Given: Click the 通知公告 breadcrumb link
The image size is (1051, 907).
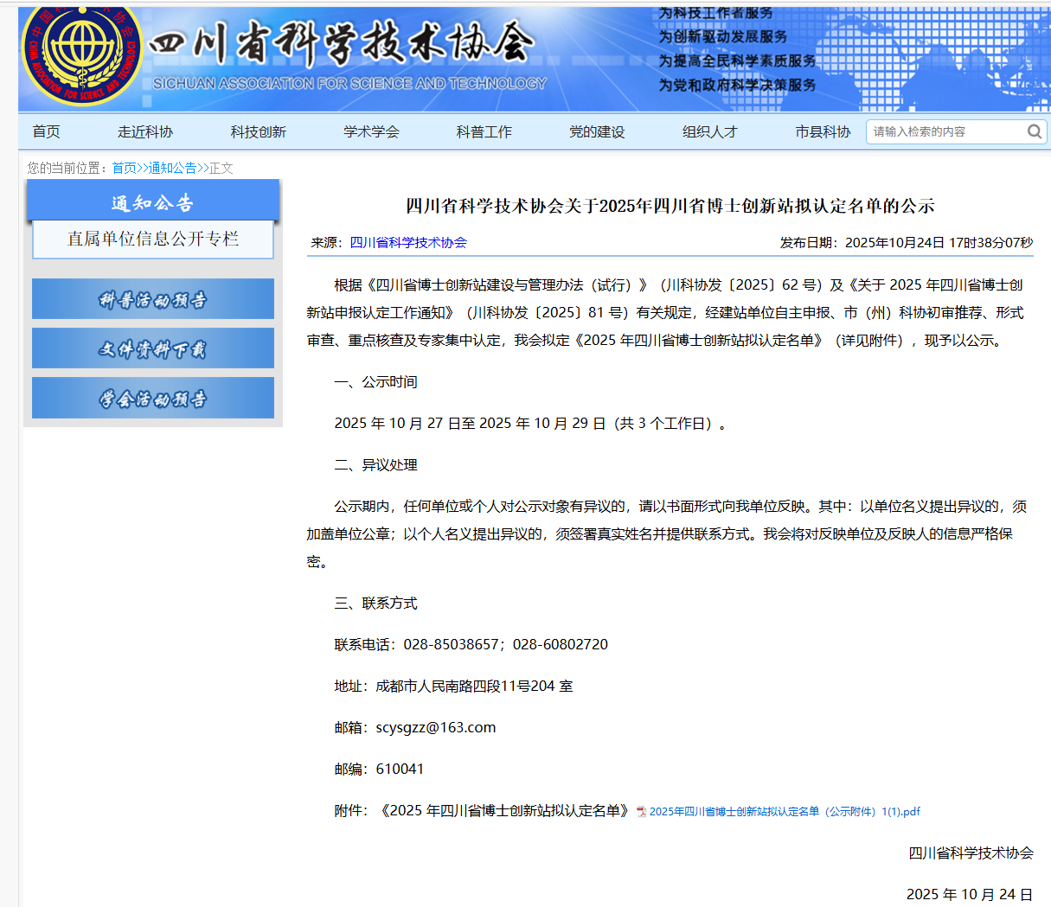Looking at the screenshot, I should point(170,168).
